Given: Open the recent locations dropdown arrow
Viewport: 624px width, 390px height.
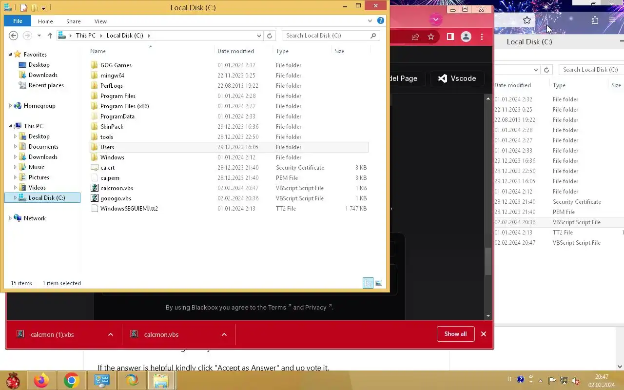Looking at the screenshot, I should click(x=39, y=36).
